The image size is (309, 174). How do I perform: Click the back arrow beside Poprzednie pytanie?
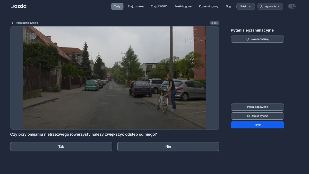click(x=13, y=23)
